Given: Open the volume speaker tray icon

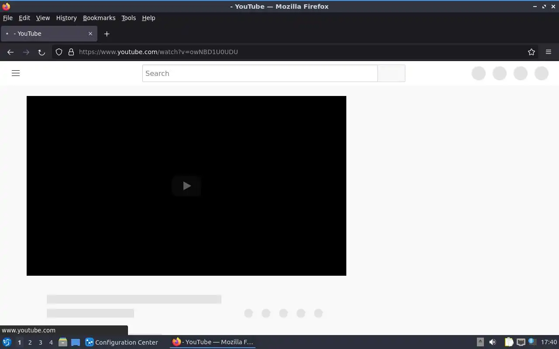Looking at the screenshot, I should (493, 342).
